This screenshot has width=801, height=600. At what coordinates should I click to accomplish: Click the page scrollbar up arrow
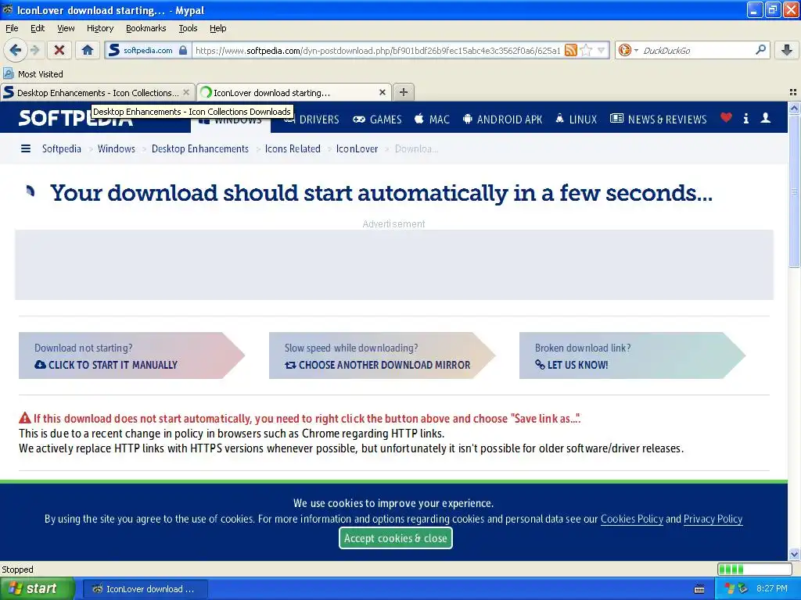[794, 108]
